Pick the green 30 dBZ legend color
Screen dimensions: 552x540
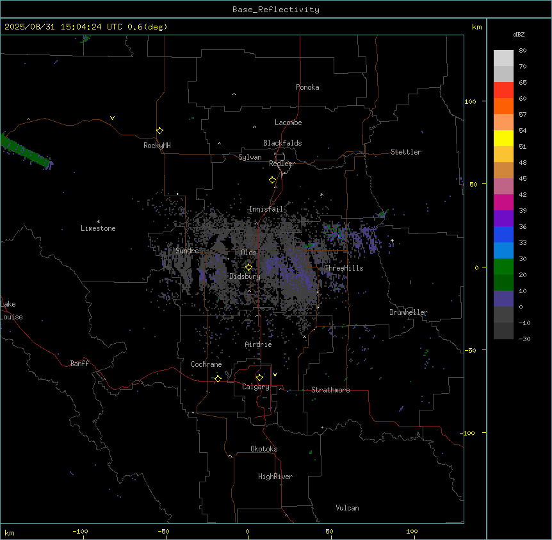click(x=503, y=267)
